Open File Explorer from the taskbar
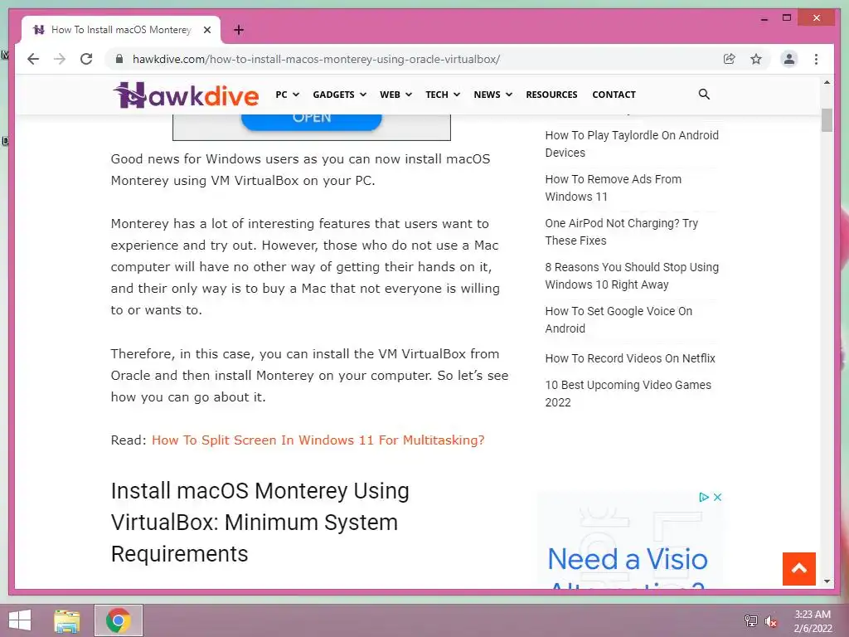 point(67,620)
